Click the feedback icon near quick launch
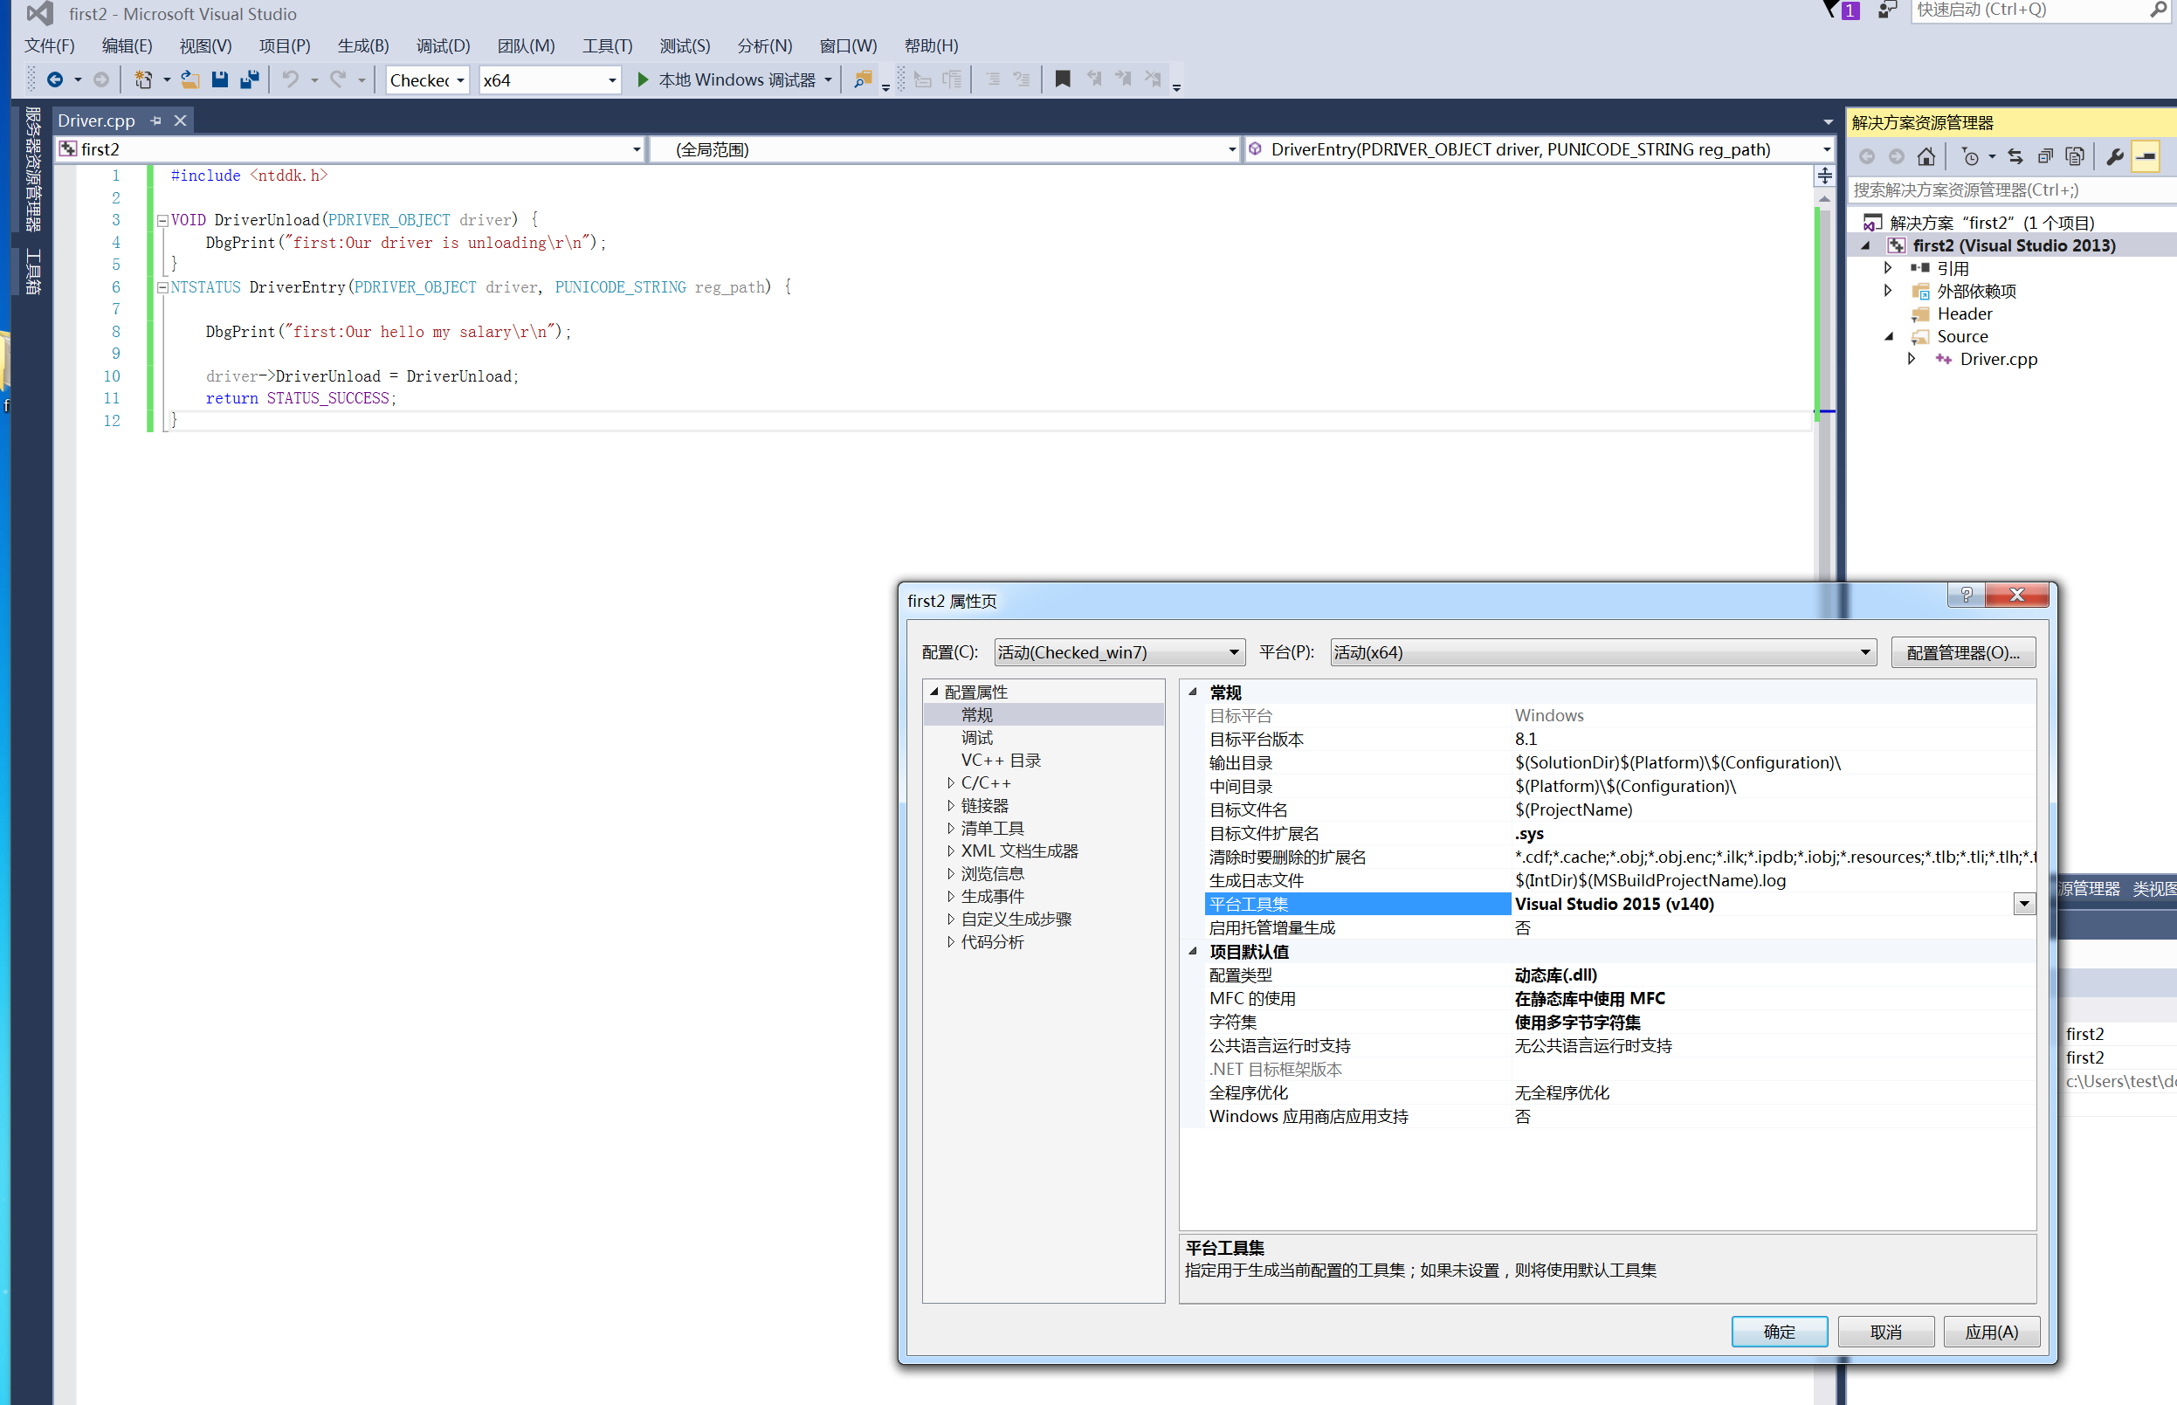 (1888, 10)
